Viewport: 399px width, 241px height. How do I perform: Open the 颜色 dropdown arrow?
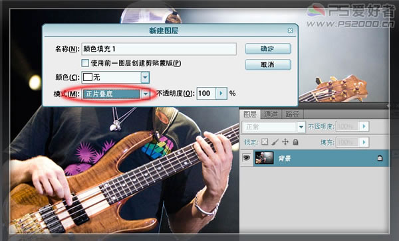coord(145,77)
